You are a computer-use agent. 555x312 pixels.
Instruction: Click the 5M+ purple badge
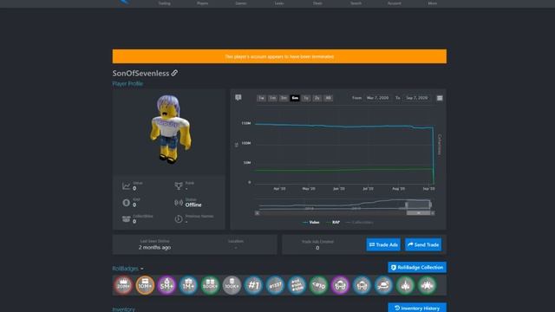(166, 285)
